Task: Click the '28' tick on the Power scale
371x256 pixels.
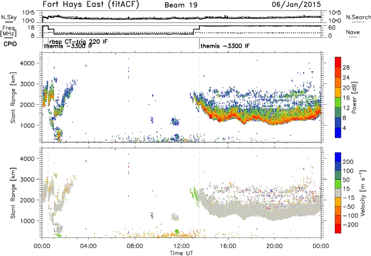Action: tap(346, 67)
